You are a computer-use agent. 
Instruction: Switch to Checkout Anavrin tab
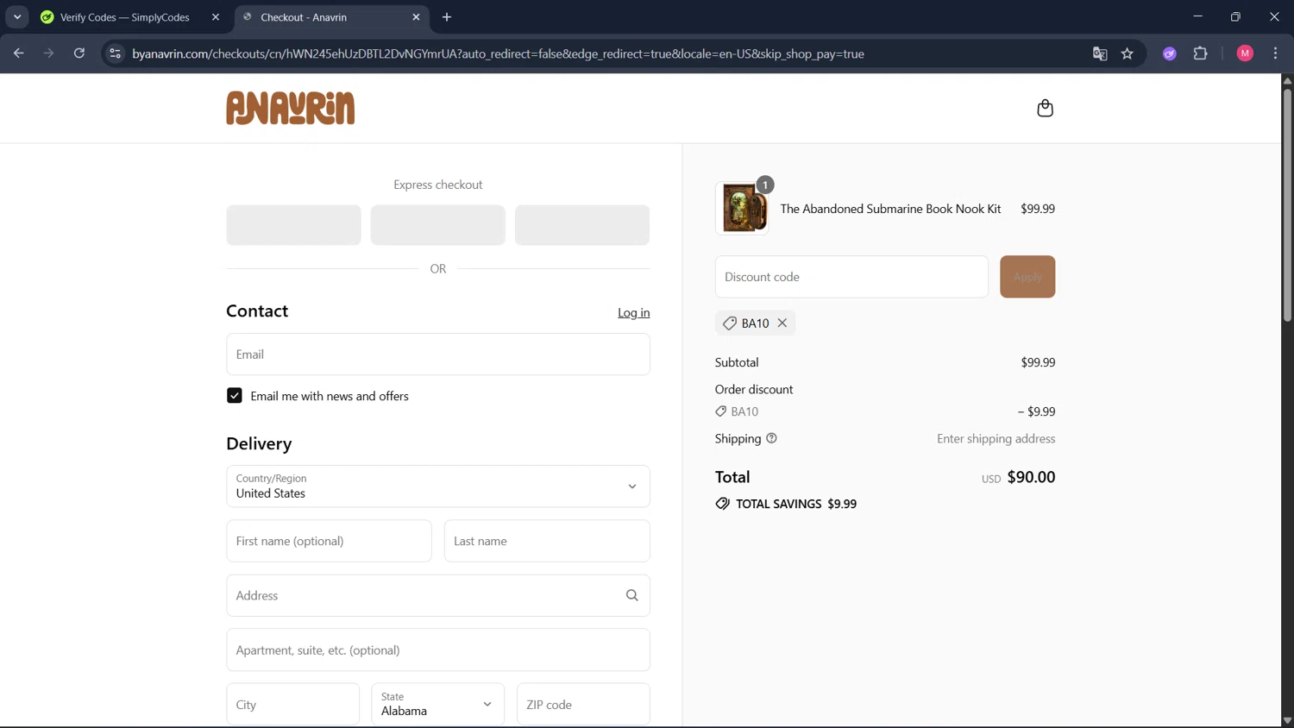click(331, 17)
